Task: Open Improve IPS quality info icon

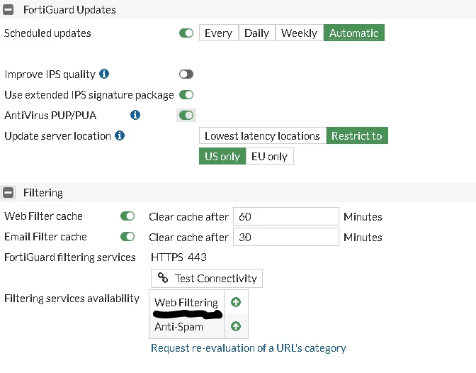Action: tap(104, 74)
